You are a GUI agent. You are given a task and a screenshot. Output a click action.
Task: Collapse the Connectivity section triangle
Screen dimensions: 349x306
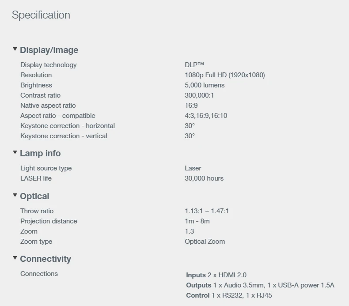click(15, 258)
